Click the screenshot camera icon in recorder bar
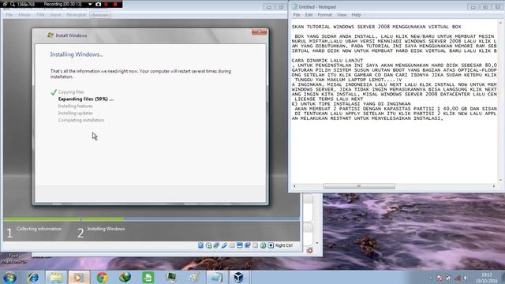 click(98, 4)
